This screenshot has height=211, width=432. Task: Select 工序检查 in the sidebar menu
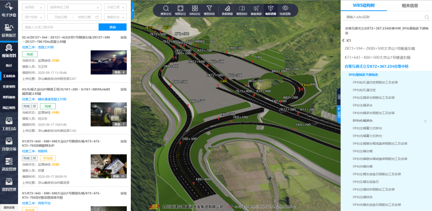pos(9,76)
